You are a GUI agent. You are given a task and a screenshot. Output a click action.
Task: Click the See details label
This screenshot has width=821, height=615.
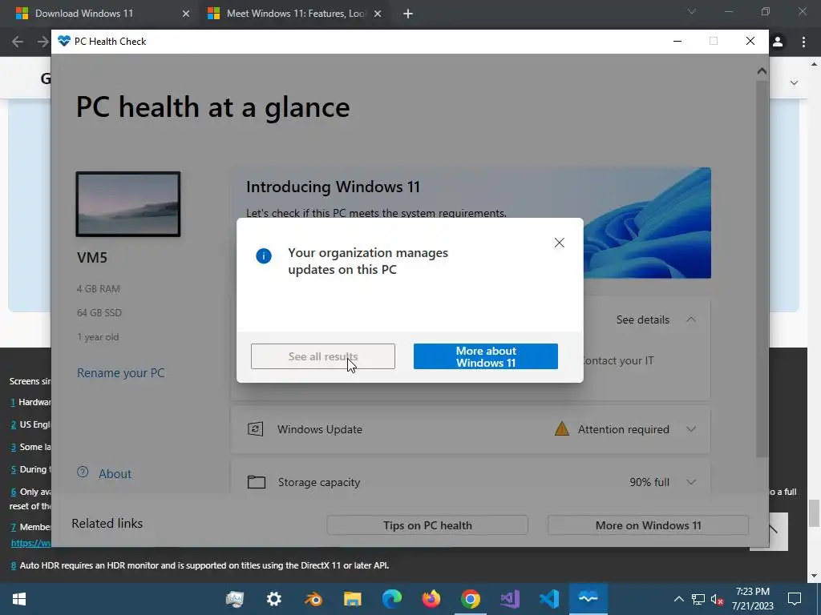(642, 320)
